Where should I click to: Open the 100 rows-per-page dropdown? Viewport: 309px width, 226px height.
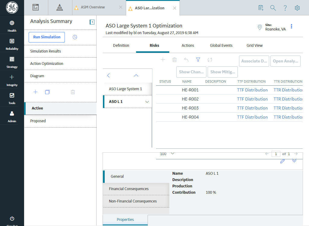[167, 154]
